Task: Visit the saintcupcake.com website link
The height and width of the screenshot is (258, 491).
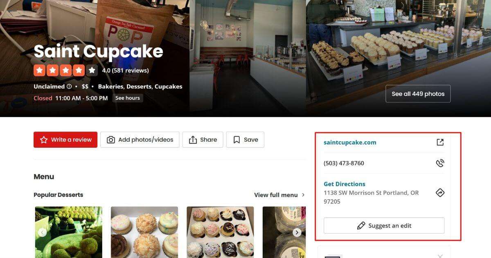Action: pos(350,143)
